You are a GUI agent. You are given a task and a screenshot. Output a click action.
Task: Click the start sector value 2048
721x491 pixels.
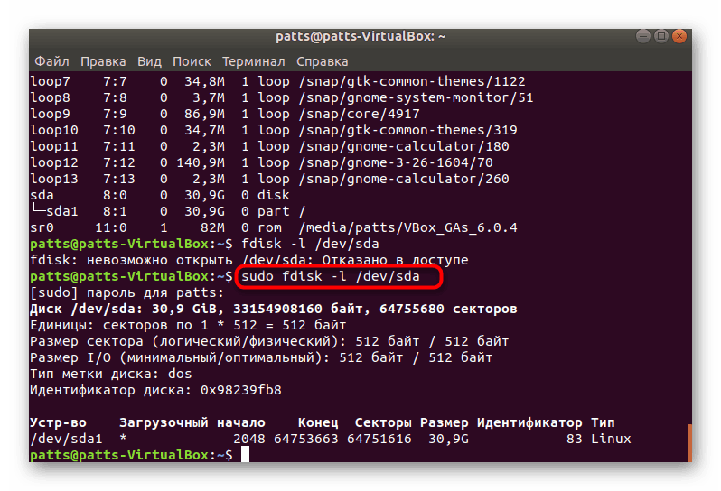click(248, 439)
